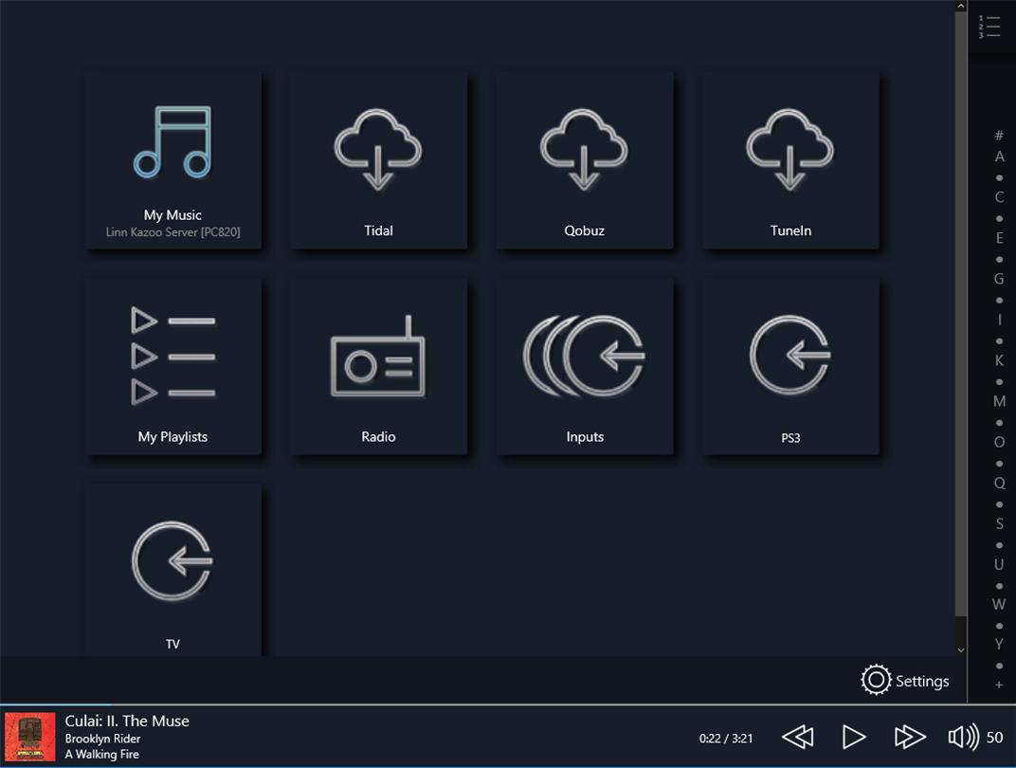
Task: Jump to letter Y in the index
Action: click(x=999, y=644)
